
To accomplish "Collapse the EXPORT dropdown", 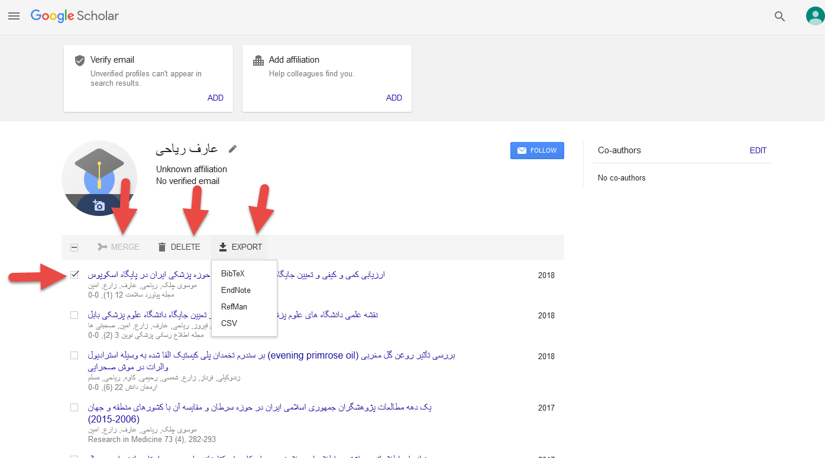I will pyautogui.click(x=240, y=247).
